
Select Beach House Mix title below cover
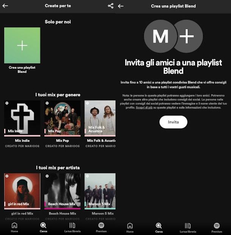[x=62, y=213]
